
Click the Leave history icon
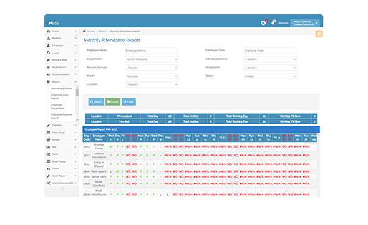[48, 53]
